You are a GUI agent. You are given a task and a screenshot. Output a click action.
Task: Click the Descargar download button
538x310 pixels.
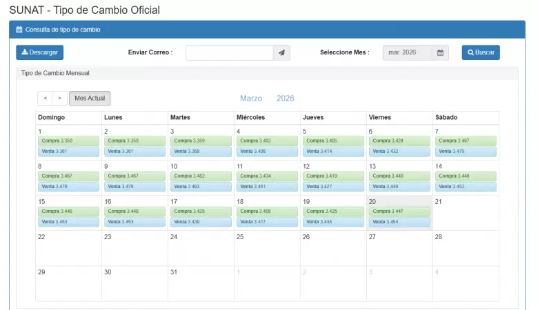click(x=39, y=53)
